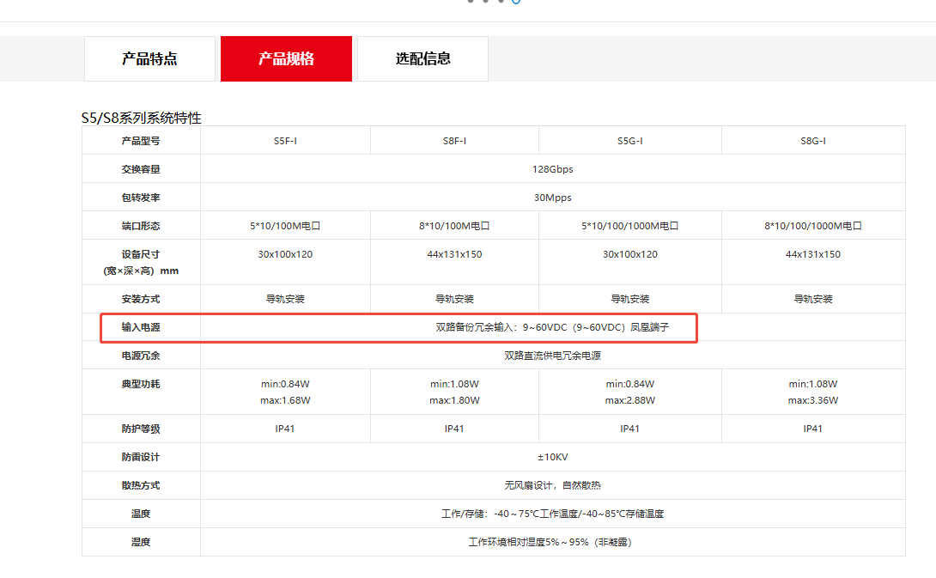The height and width of the screenshot is (578, 936).
Task: Click the -40~75℃ working temperature value
Action: pos(553,514)
